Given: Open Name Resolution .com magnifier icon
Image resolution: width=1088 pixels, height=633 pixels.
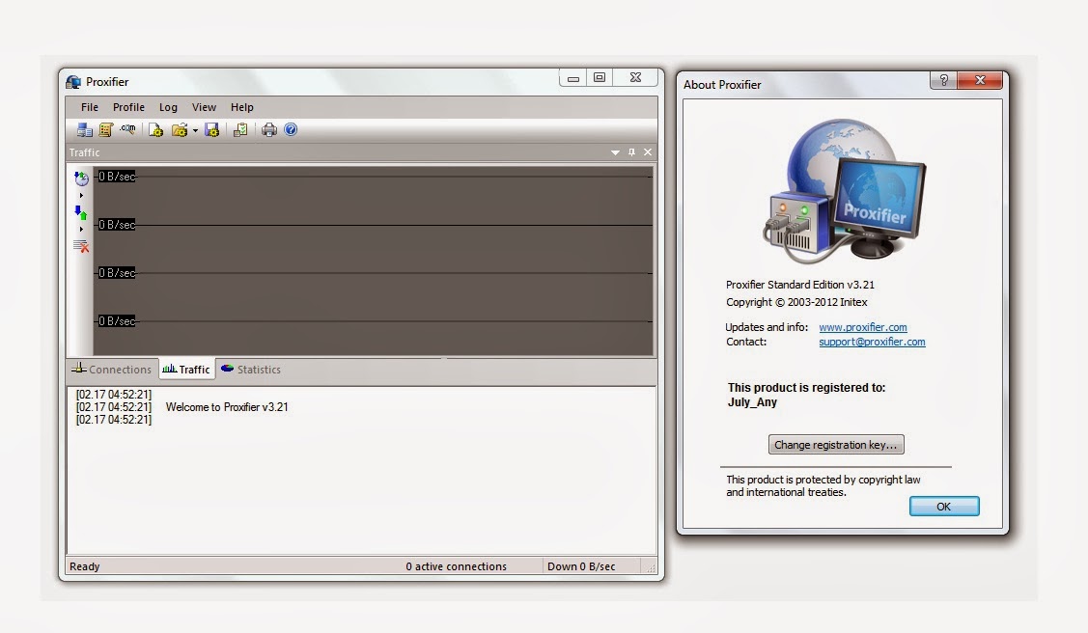Looking at the screenshot, I should point(127,129).
